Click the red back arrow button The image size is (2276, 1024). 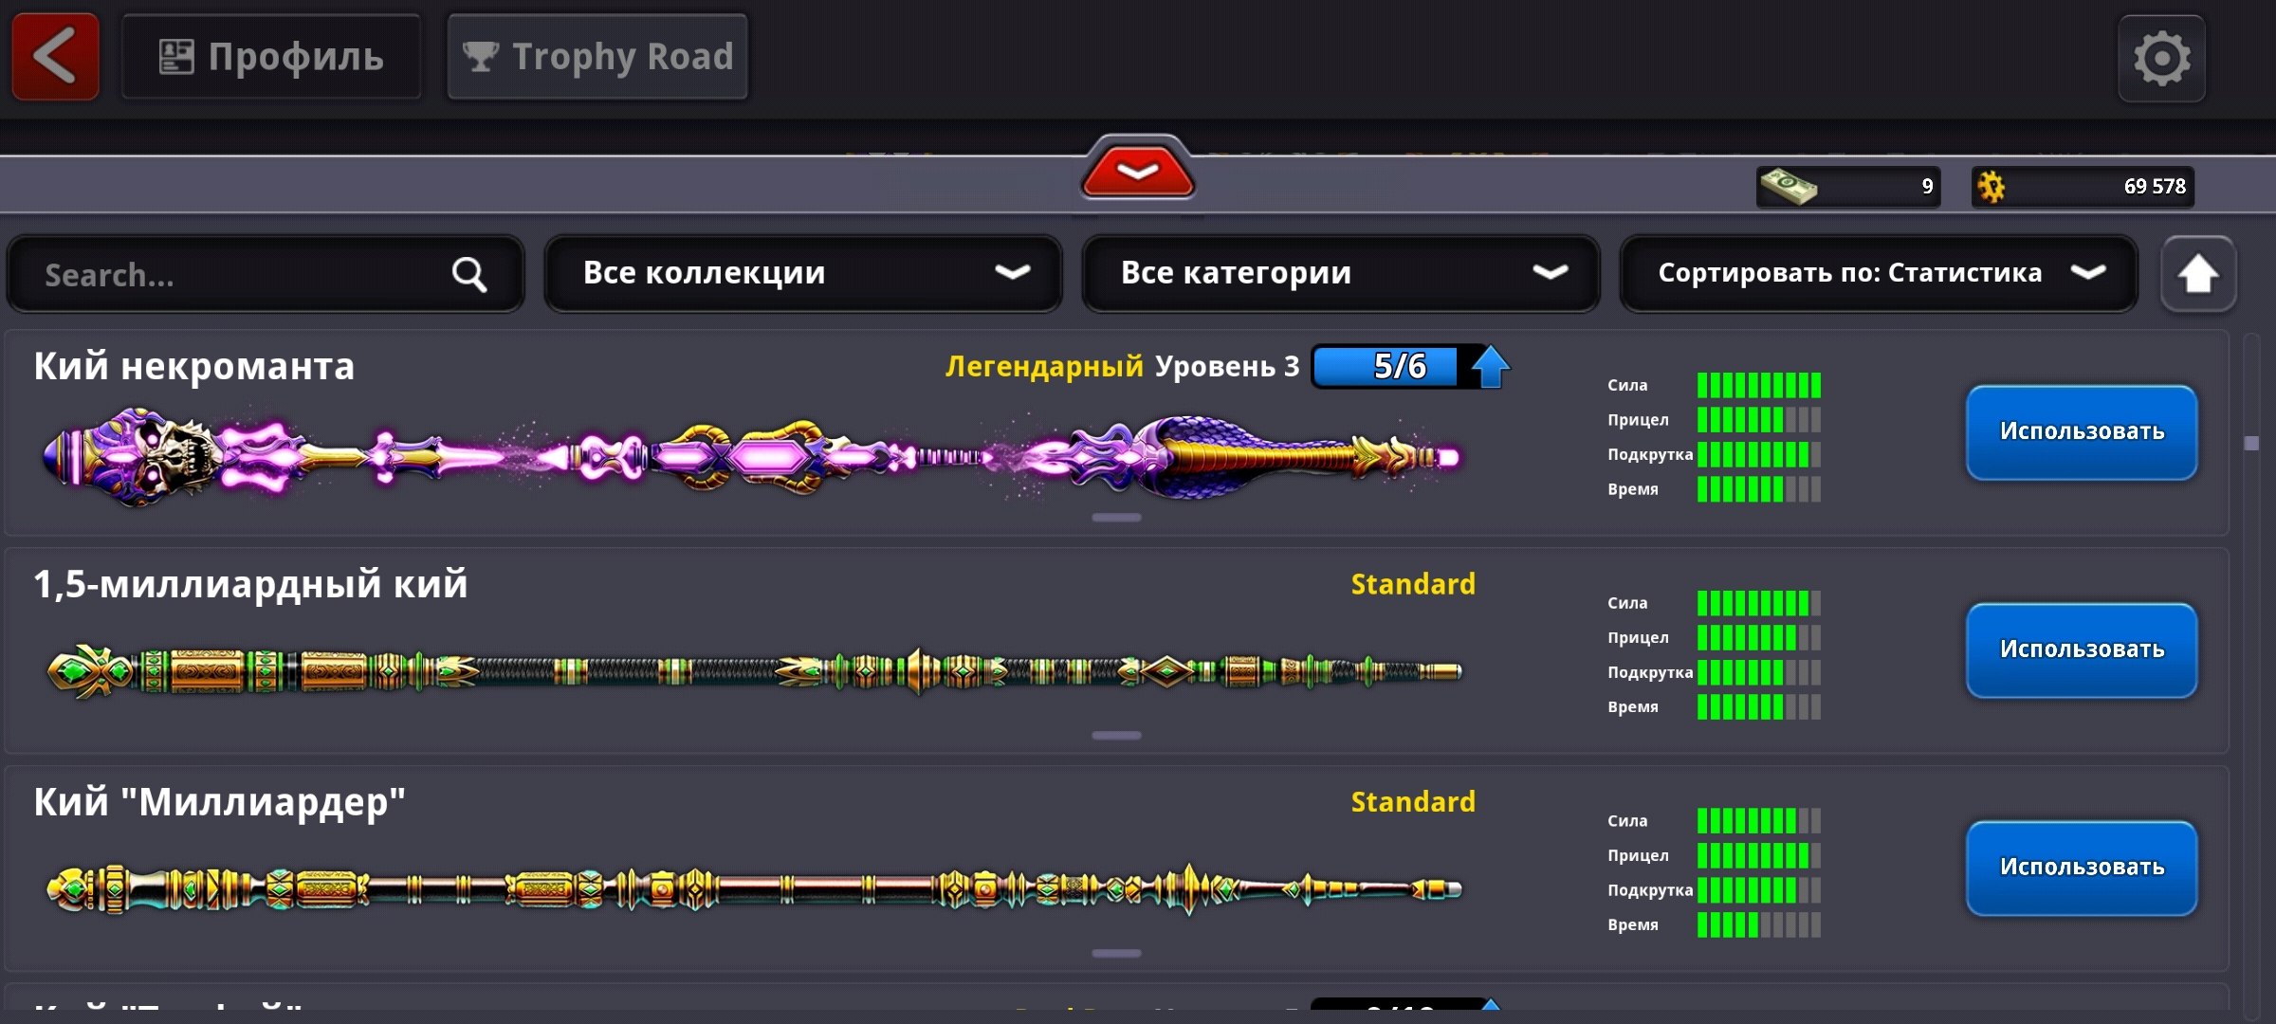tap(55, 57)
